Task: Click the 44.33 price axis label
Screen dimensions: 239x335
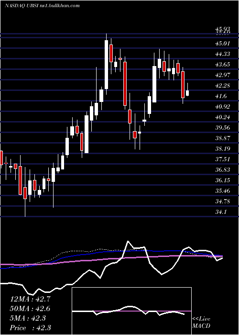Action: coord(222,54)
